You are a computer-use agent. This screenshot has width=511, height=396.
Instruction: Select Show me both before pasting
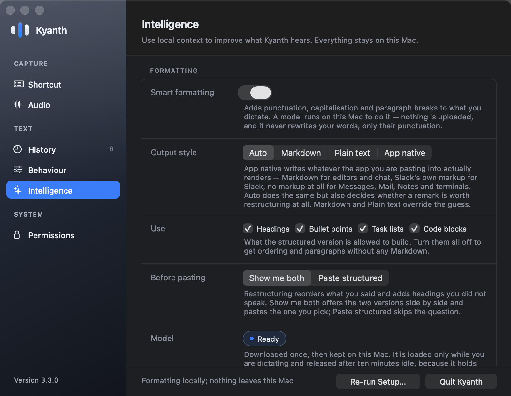tap(277, 278)
